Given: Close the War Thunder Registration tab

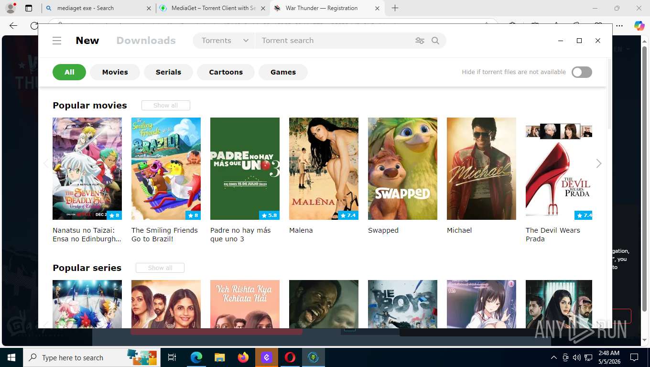Looking at the screenshot, I should point(378,8).
